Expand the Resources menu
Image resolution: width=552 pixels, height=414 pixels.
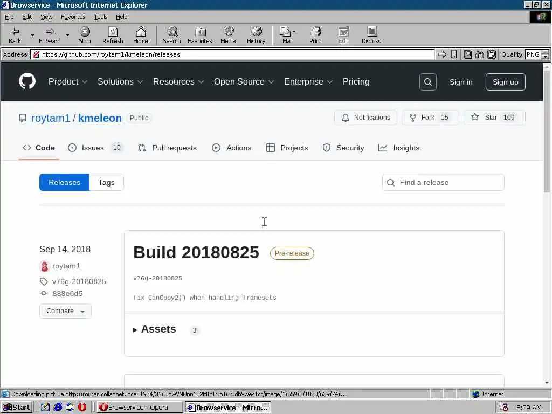(178, 82)
